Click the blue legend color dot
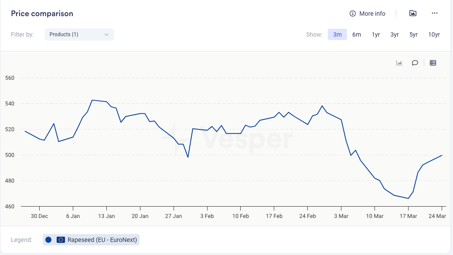453x255 pixels. tap(48, 239)
